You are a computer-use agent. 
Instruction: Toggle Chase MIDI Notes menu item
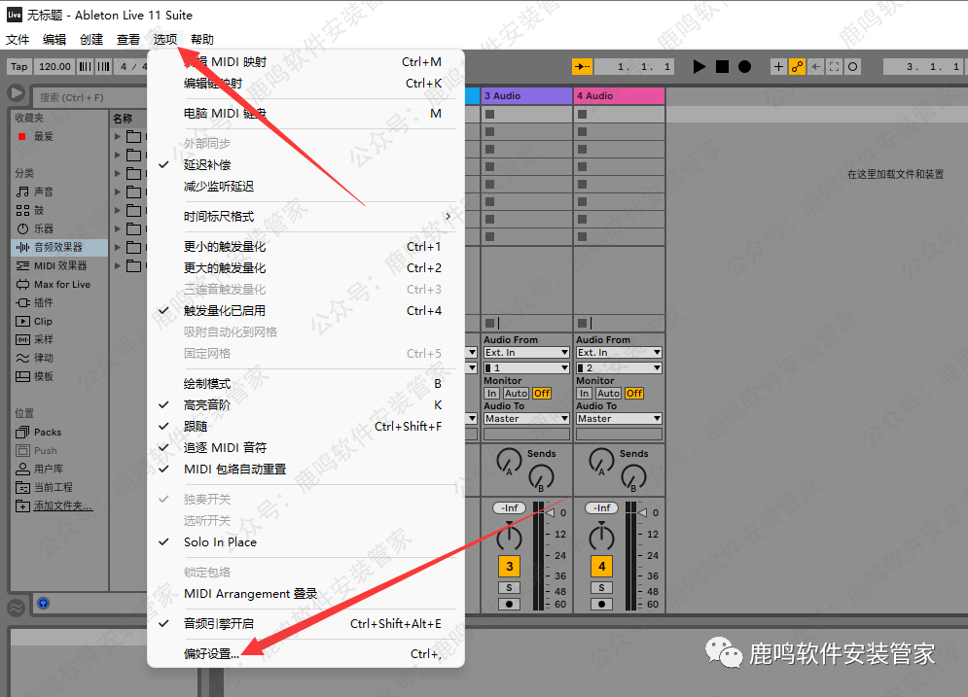(305, 448)
